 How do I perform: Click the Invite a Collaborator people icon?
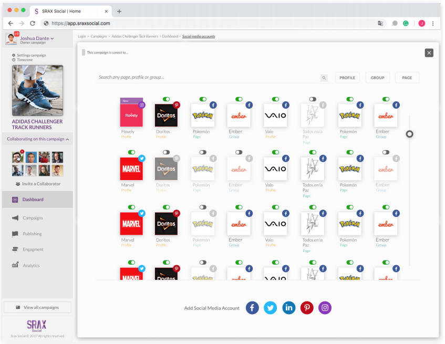pos(18,184)
